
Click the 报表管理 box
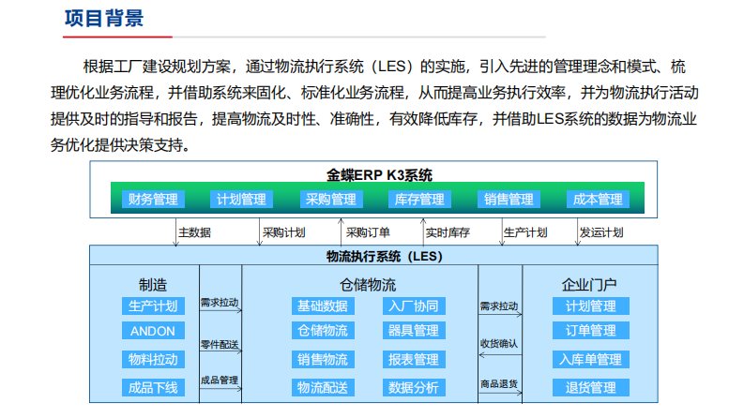pyautogui.click(x=413, y=359)
